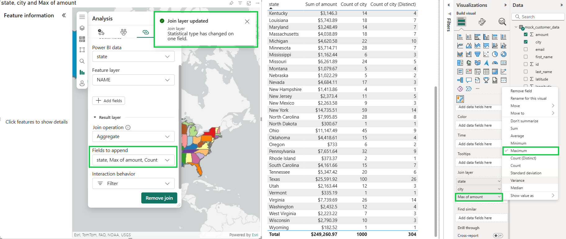Choose the Matrix visual
This screenshot has height=239, width=566.
pos(495,72)
